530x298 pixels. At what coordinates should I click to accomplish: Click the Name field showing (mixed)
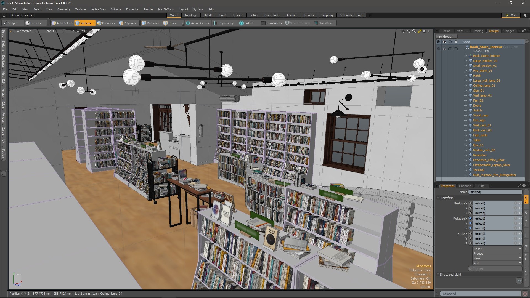point(495,192)
